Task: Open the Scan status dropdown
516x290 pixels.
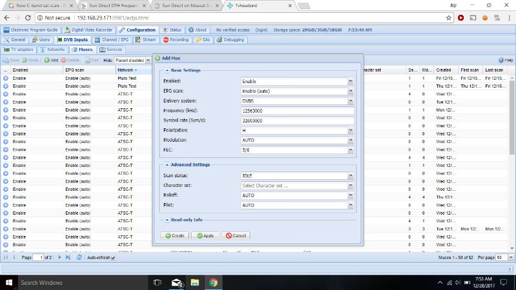Action: tap(350, 176)
